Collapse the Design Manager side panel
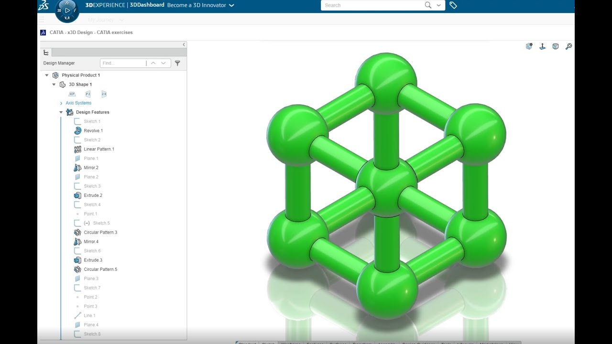Viewport: 612px width, 344px height. tap(184, 44)
